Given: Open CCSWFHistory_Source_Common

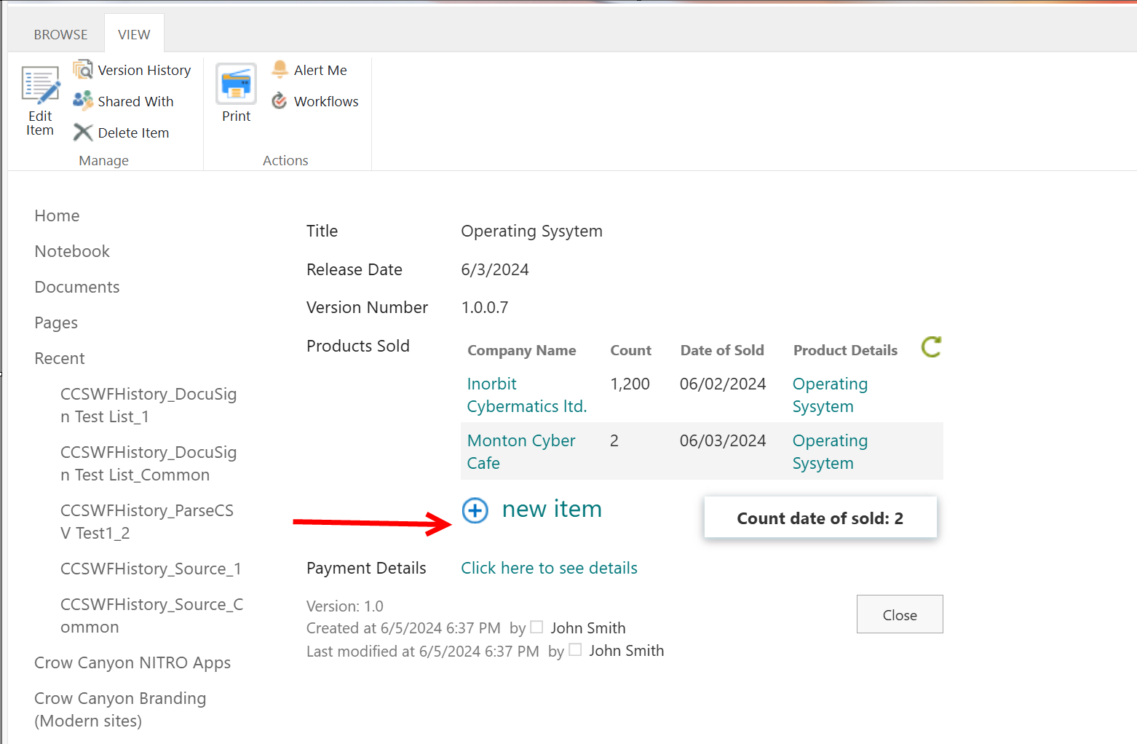Looking at the screenshot, I should tap(151, 615).
